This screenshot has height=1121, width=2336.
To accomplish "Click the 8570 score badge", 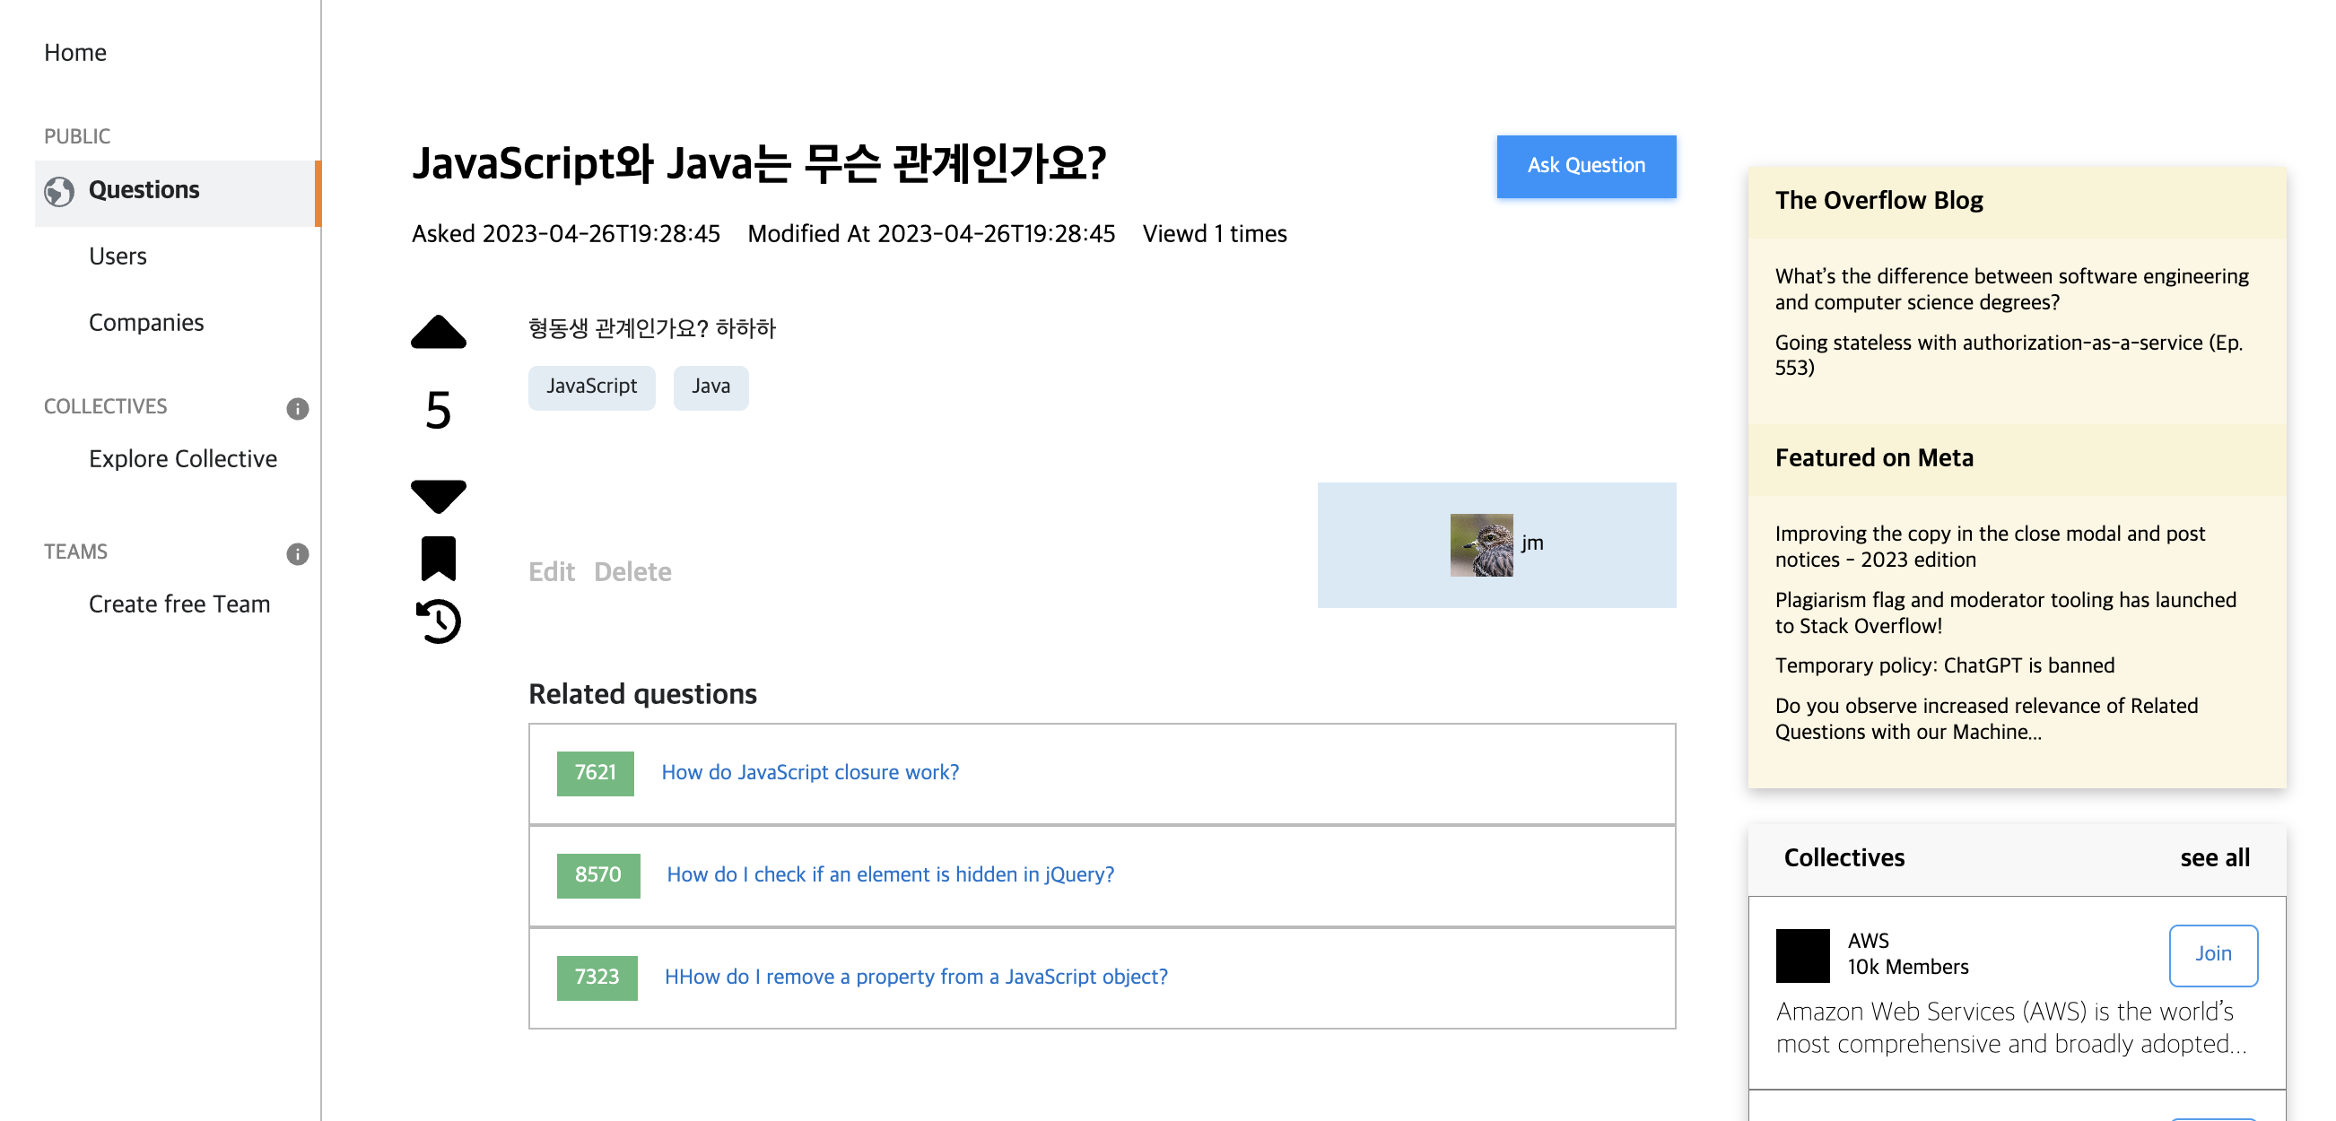I will [x=597, y=875].
